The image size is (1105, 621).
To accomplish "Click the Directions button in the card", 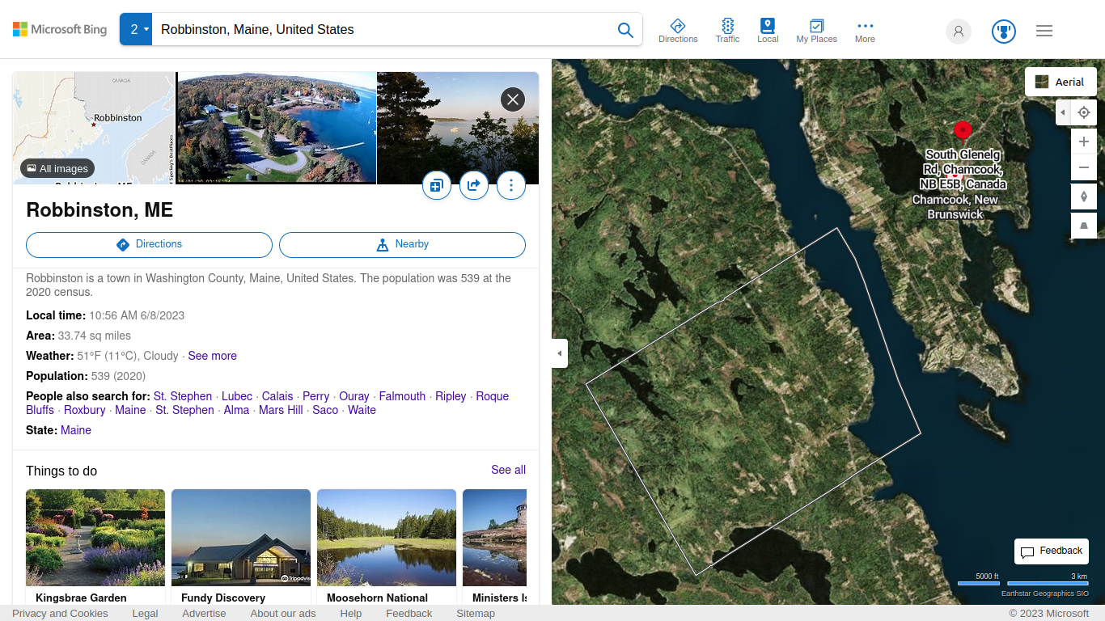I will [149, 244].
